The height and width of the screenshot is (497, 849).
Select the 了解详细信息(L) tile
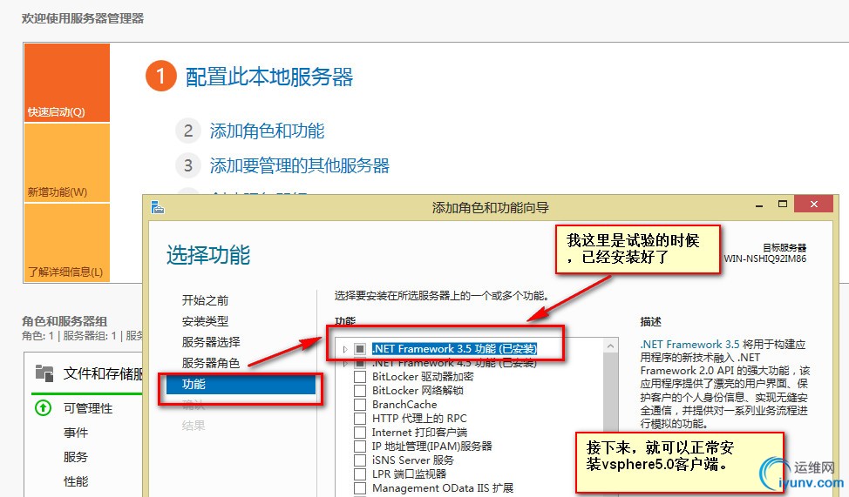[67, 242]
